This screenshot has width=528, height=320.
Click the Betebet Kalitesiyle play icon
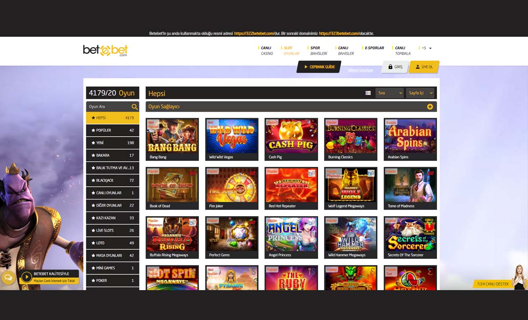[26, 277]
